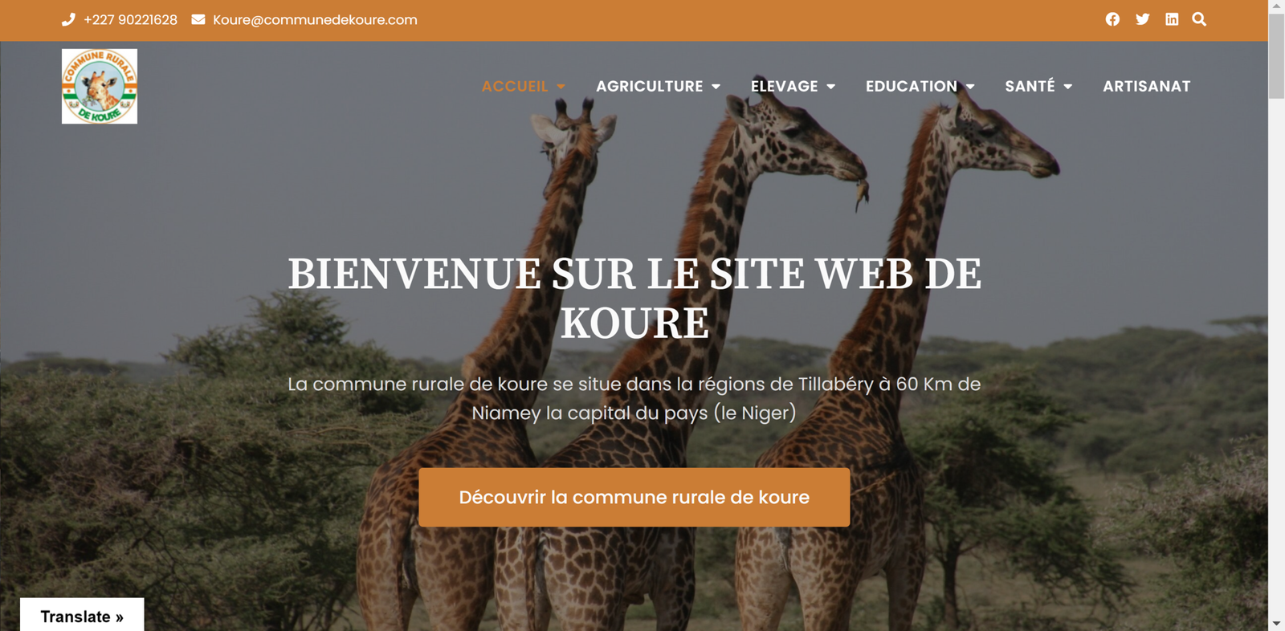Open the Translate » button
This screenshot has height=631, width=1285.
point(82,616)
